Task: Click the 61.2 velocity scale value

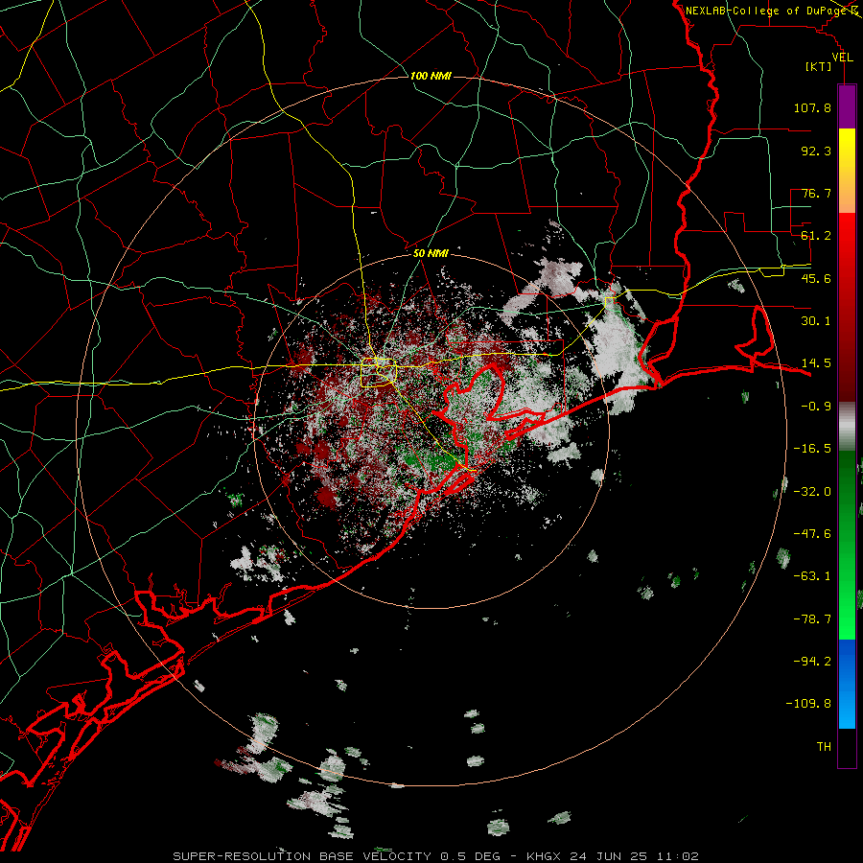Action: 816,236
